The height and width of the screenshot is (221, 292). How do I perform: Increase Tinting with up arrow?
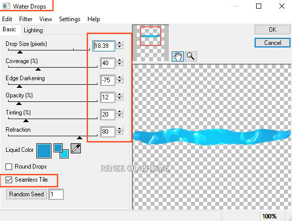[120, 112]
